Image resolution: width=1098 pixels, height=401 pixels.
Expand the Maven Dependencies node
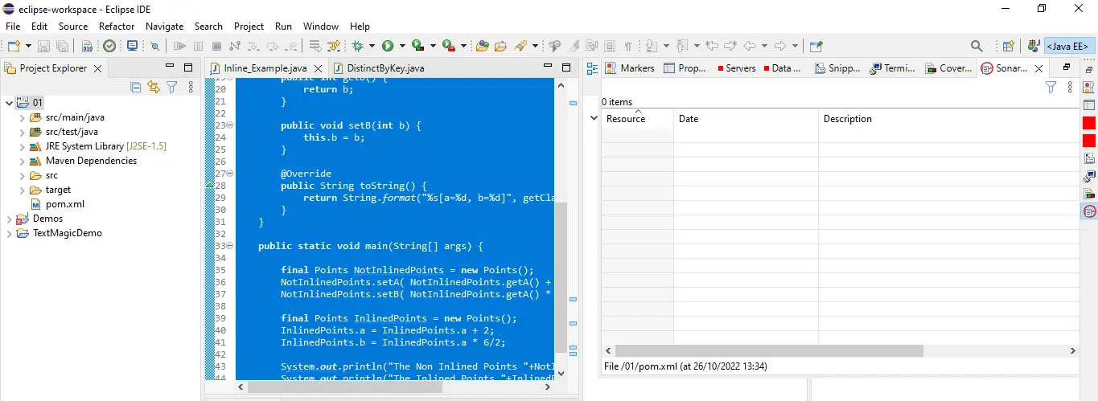click(x=22, y=161)
